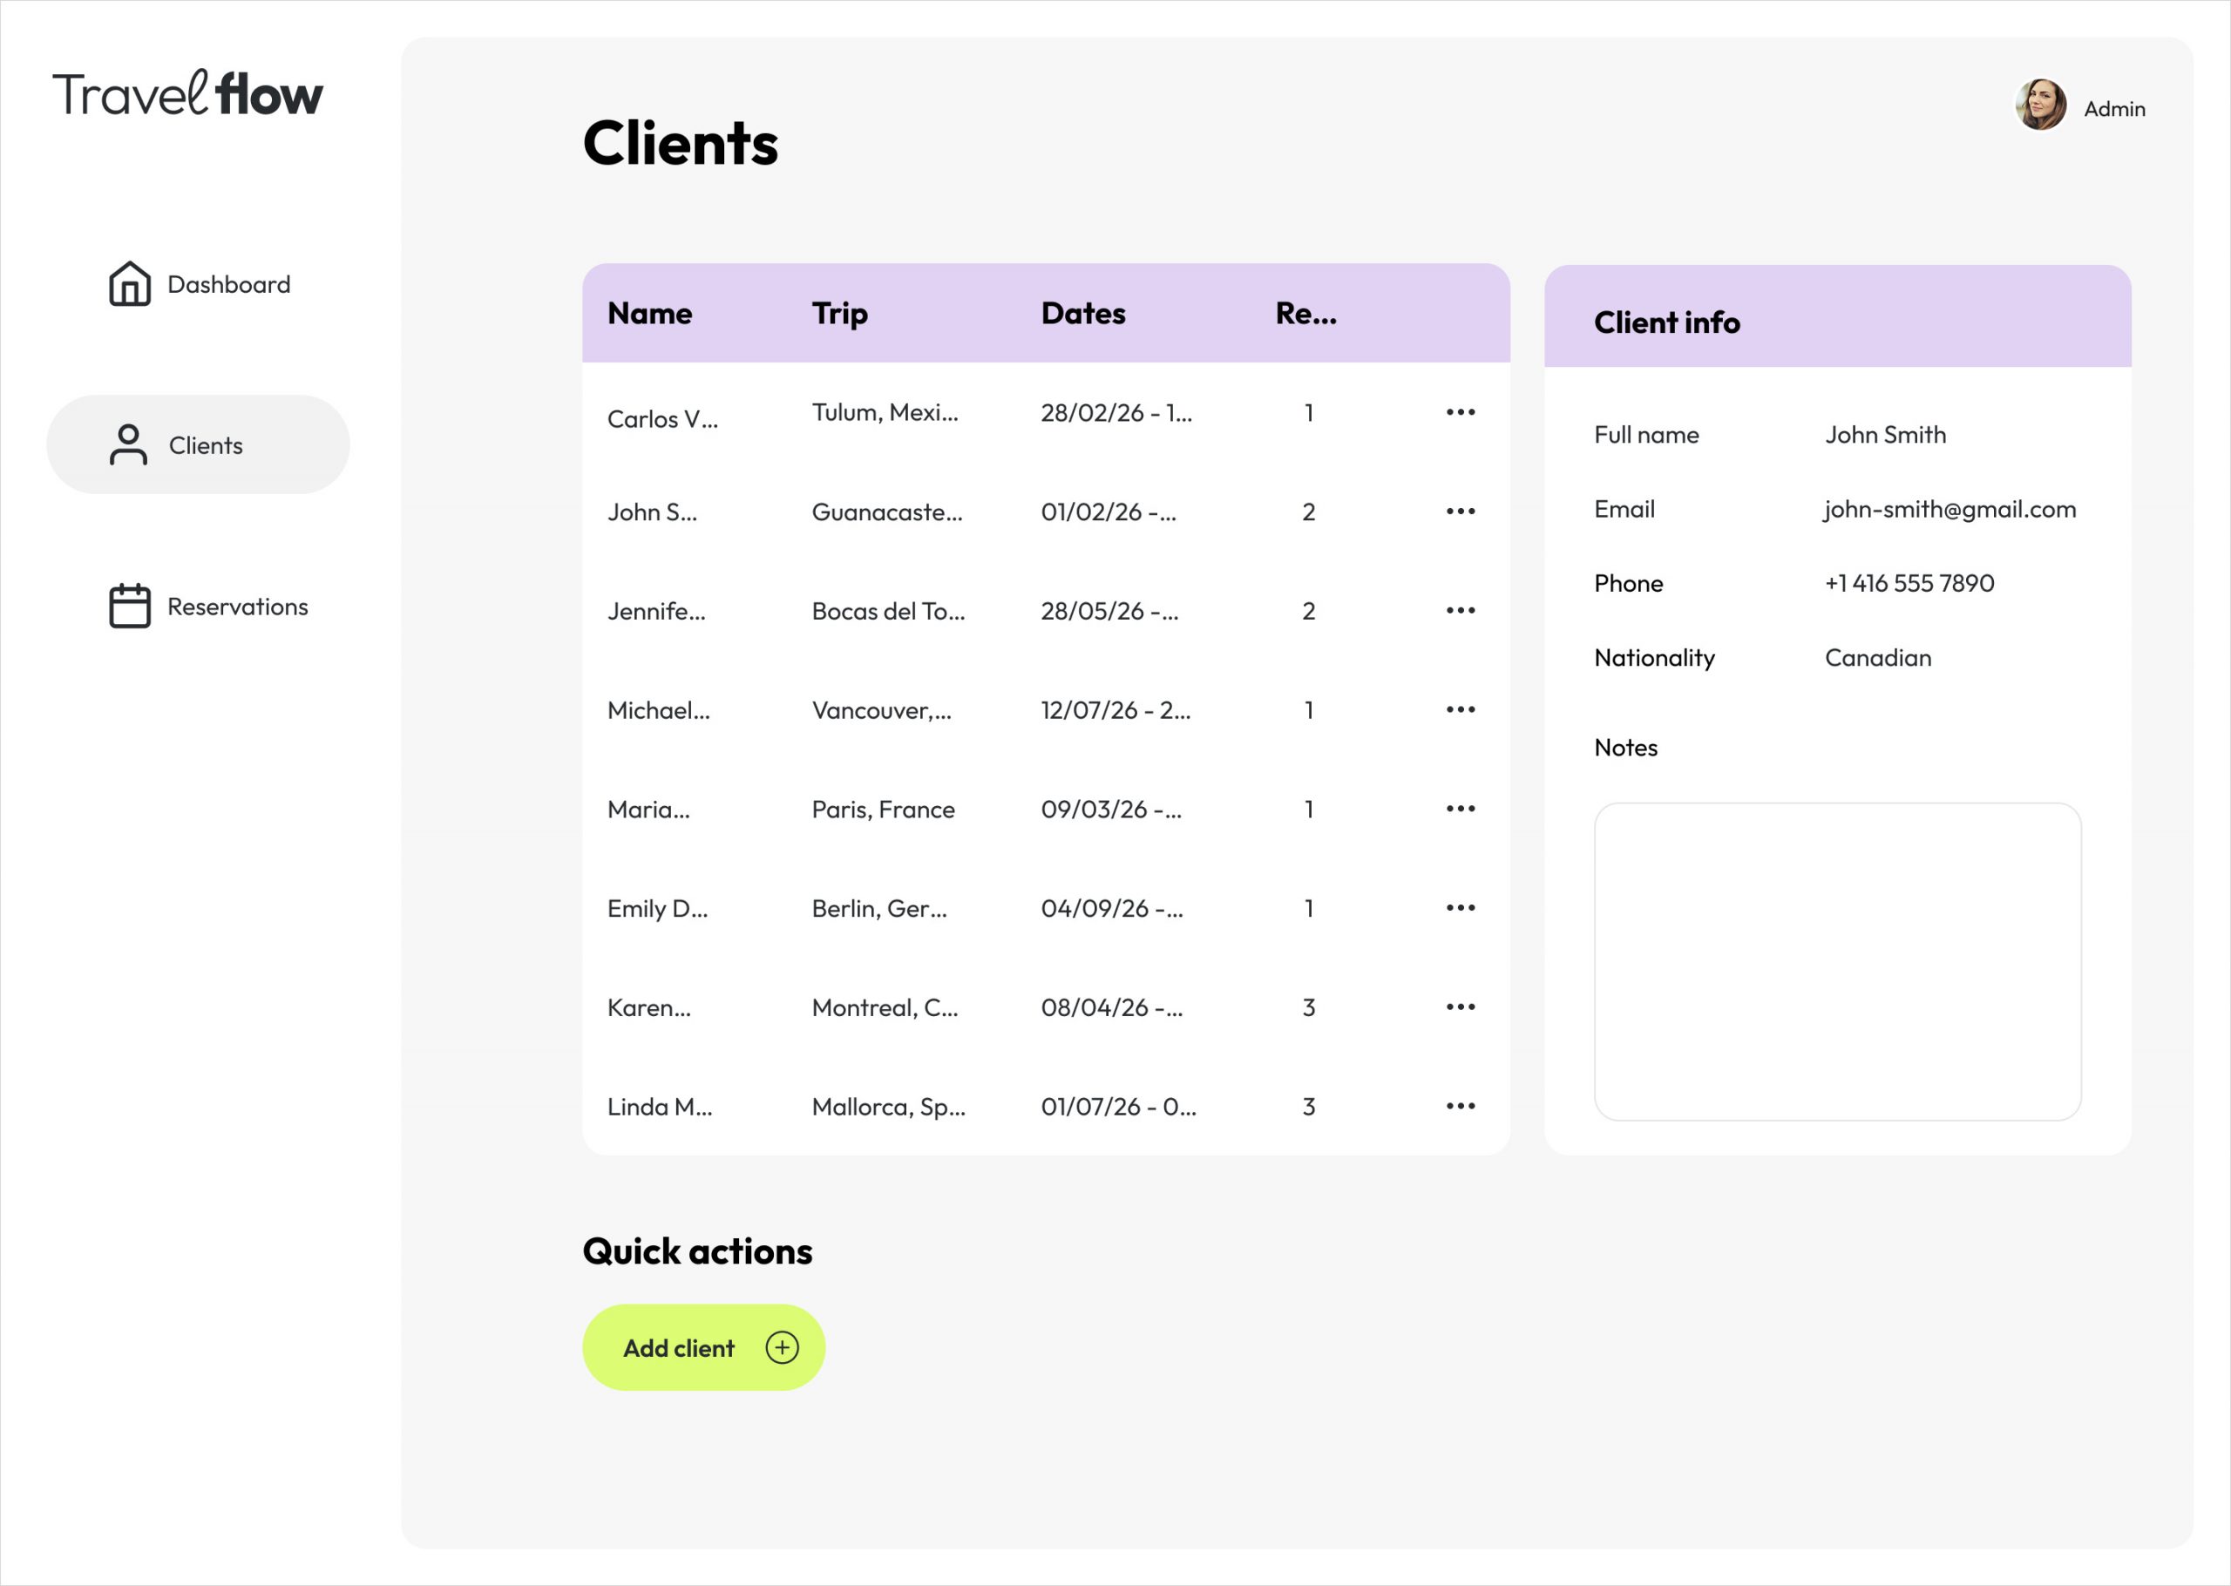Click the Reservations calendar icon
Image resolution: width=2231 pixels, height=1586 pixels.
tap(129, 606)
